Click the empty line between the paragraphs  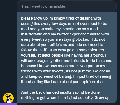pos(67,87)
